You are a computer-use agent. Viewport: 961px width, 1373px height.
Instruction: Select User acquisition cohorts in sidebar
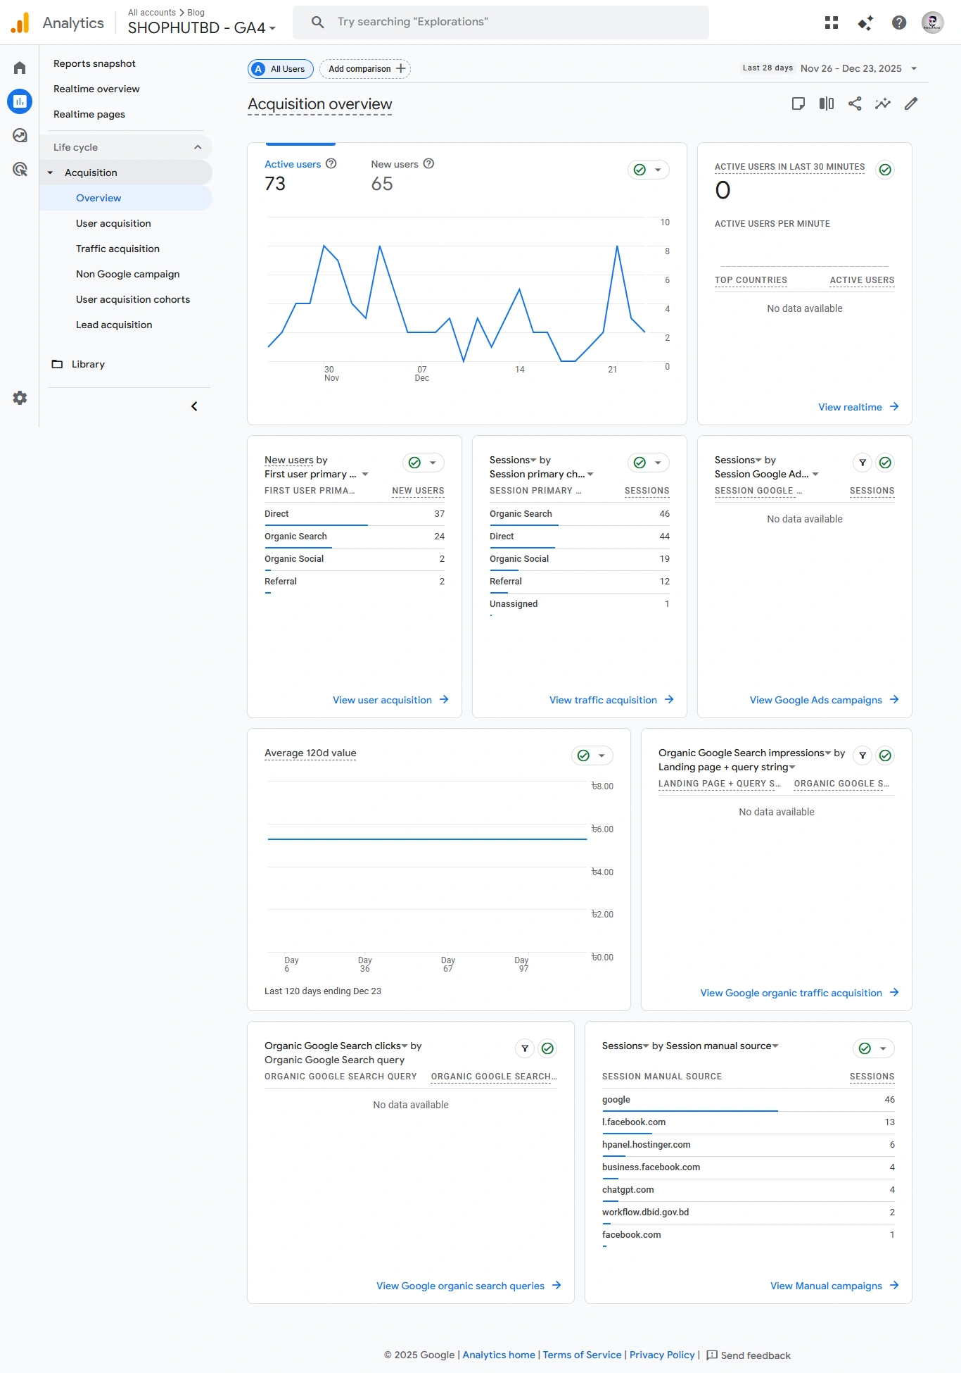133,299
